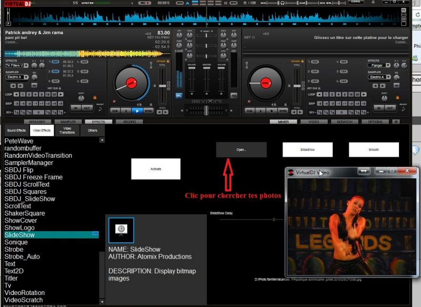Click SlideShow effect thumbnail icon

click(121, 230)
